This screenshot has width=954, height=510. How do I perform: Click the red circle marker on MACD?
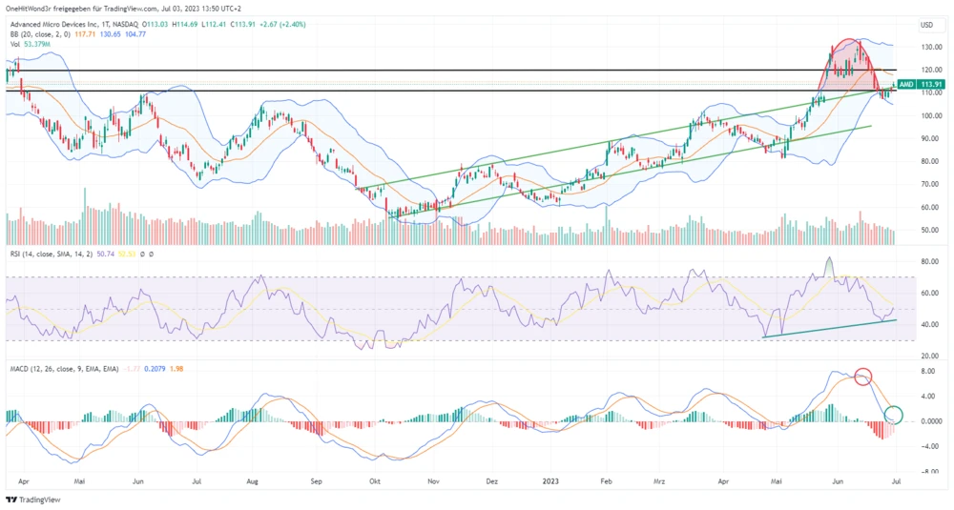[x=862, y=377]
